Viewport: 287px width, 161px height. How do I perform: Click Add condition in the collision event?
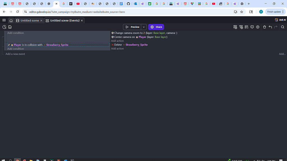point(15,49)
